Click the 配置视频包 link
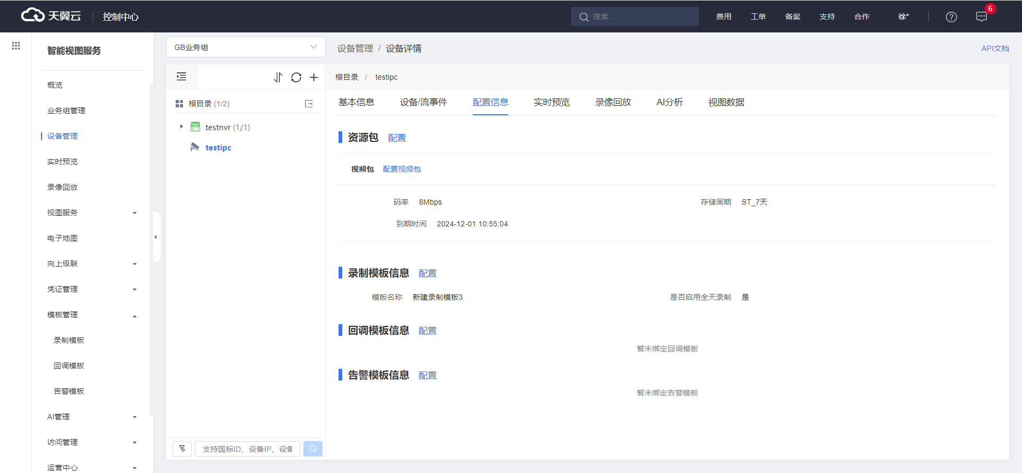Viewport: 1022px width, 473px height. pyautogui.click(x=401, y=169)
